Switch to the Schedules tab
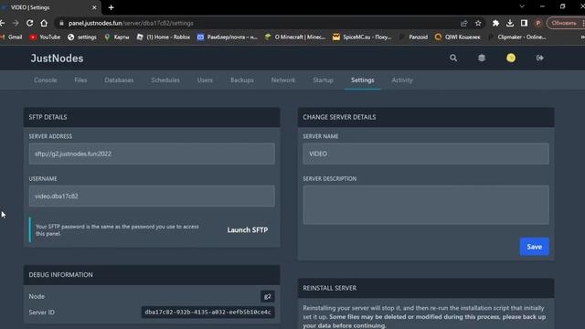The height and width of the screenshot is (329, 585). click(x=165, y=80)
